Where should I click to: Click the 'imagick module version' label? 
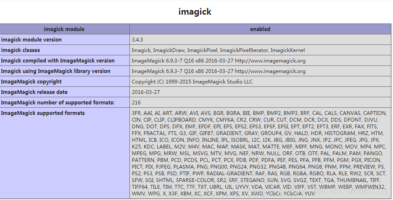tap(32, 40)
